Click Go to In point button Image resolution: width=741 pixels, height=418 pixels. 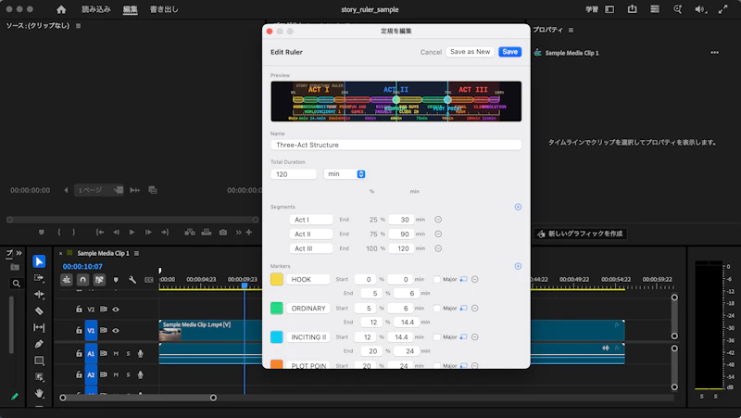100,232
